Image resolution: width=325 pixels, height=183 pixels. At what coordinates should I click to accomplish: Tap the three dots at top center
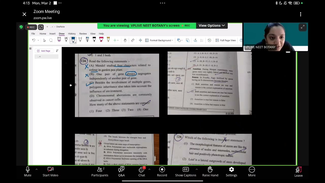pos(162,3)
